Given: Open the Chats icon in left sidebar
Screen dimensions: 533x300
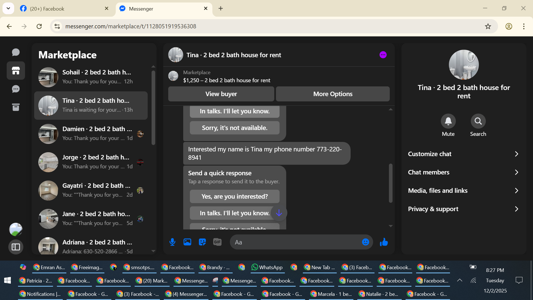Looking at the screenshot, I should tap(16, 52).
